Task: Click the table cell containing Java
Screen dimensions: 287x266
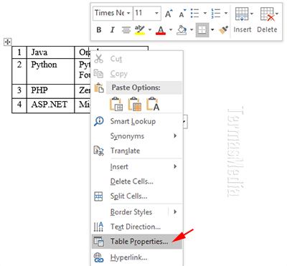Action: tap(50, 52)
